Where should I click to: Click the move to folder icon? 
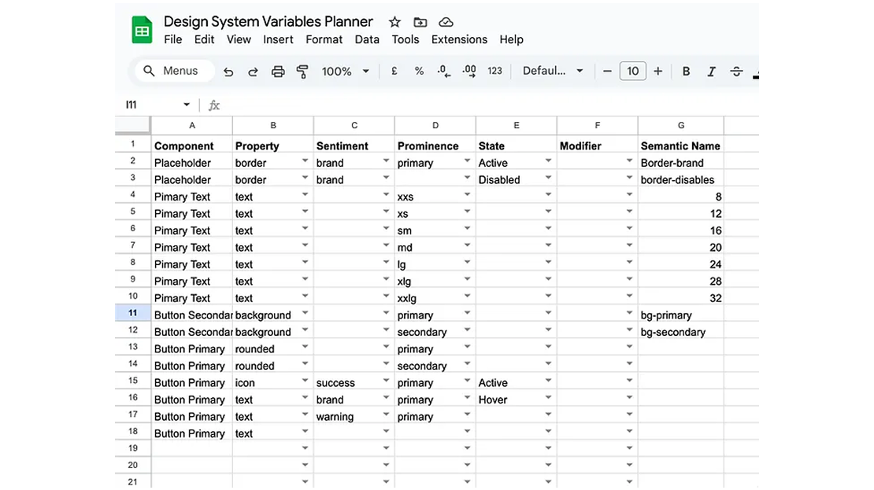tap(420, 22)
